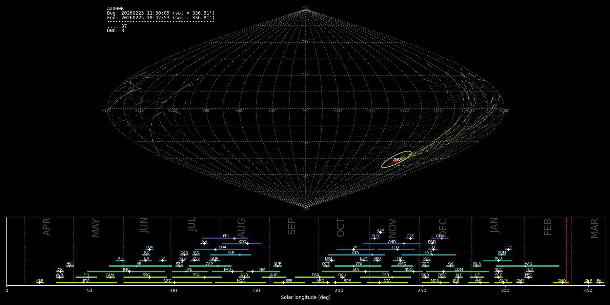This screenshot has height=305, width=610.
Task: Click the XHE shower label in timeline
Action: 588,281
